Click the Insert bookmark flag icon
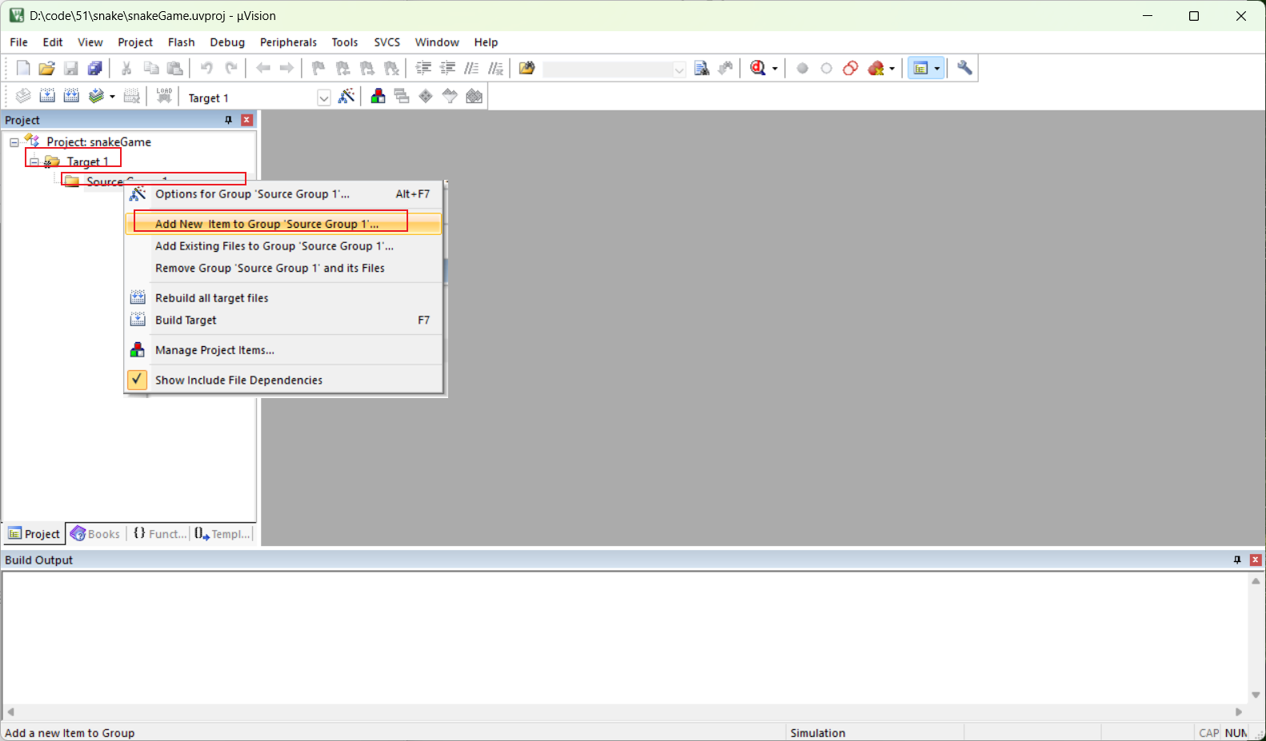The height and width of the screenshot is (741, 1266). [319, 69]
